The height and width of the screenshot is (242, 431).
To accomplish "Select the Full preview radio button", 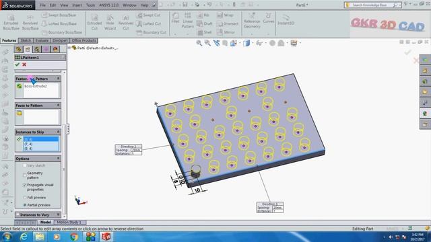I will (x=25, y=198).
